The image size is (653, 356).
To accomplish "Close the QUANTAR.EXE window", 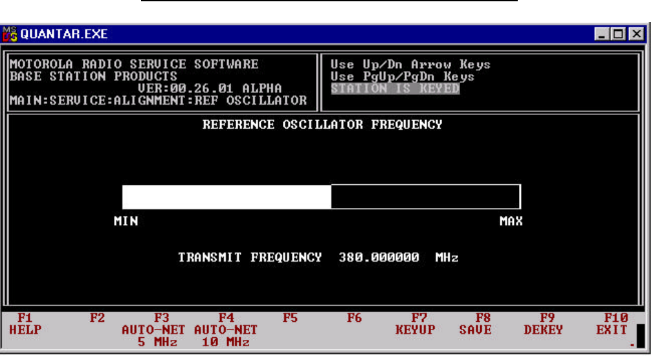I will click(637, 34).
